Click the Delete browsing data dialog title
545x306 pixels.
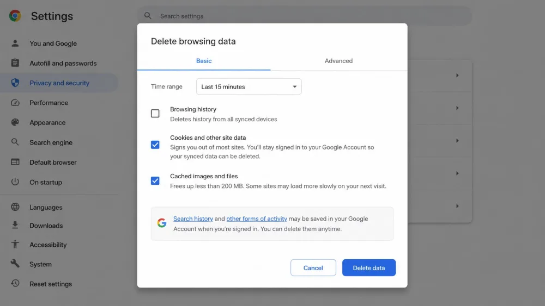point(193,41)
